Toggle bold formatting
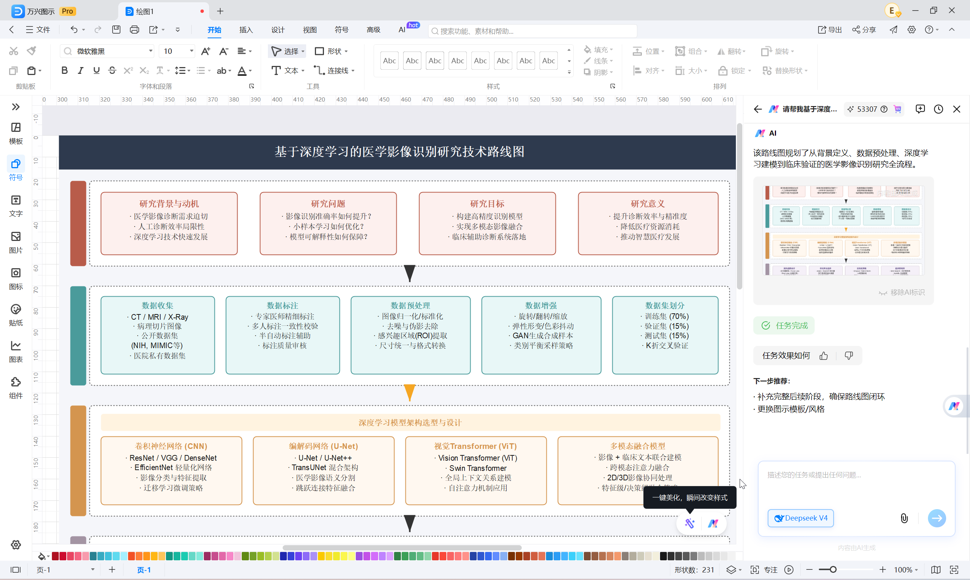Screen dimensions: 970x580 [x=64, y=70]
